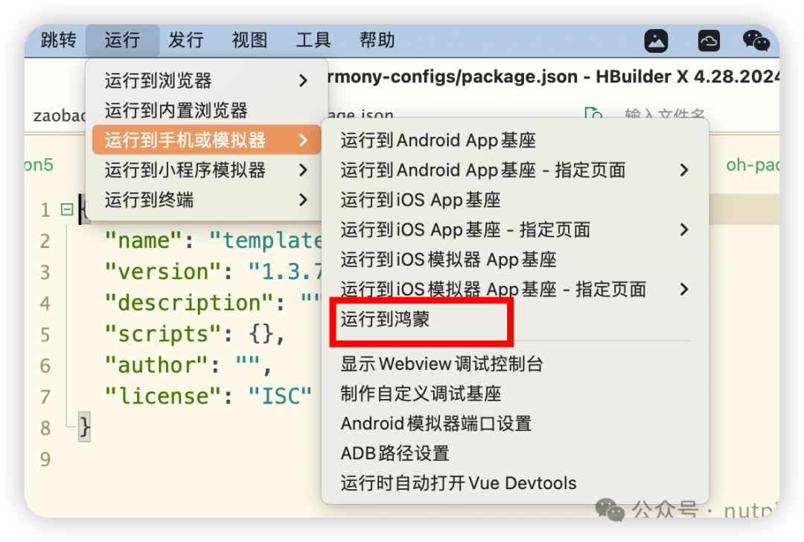
Task: Click the "name" key on line 2
Action: tap(143, 240)
